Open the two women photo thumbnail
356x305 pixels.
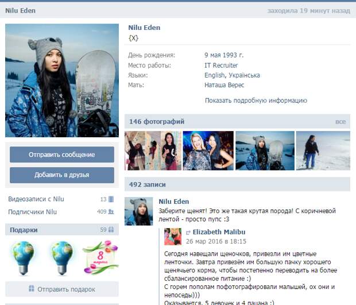point(208,150)
